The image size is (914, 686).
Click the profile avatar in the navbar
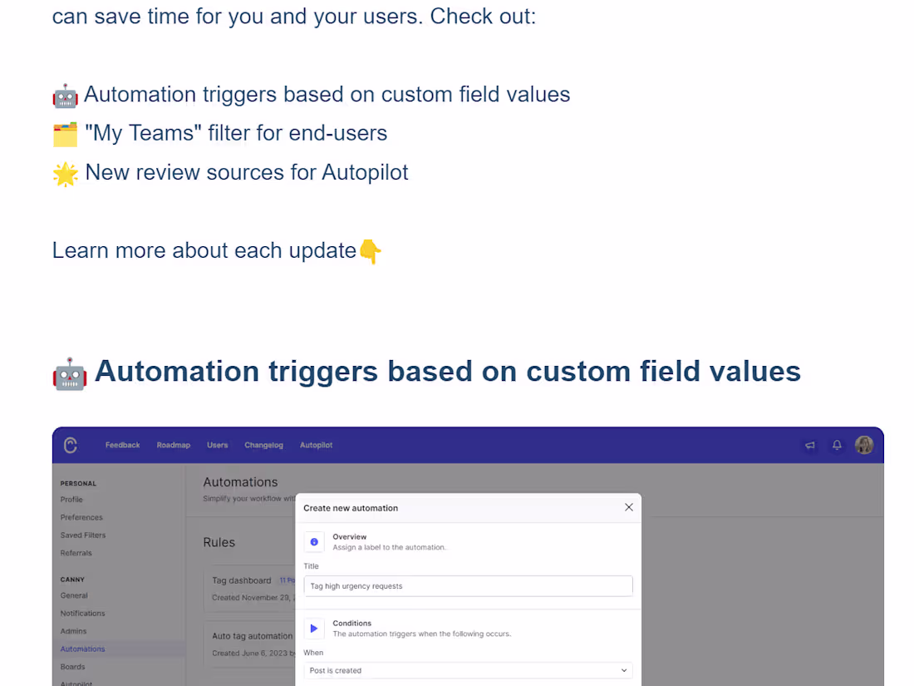(864, 445)
